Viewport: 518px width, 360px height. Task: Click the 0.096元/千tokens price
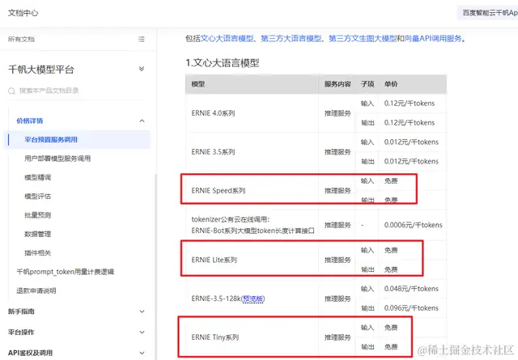pyautogui.click(x=411, y=308)
